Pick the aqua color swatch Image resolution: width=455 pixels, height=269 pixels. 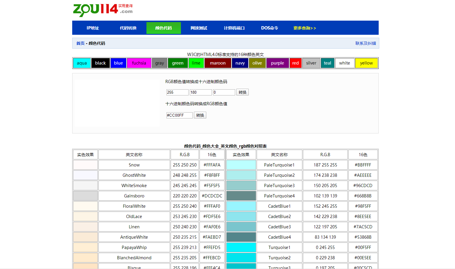point(82,63)
